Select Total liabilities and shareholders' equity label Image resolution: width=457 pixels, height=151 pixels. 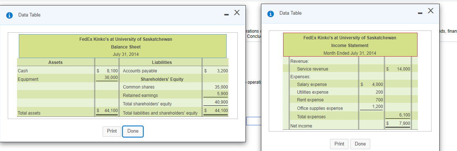pos(160,113)
